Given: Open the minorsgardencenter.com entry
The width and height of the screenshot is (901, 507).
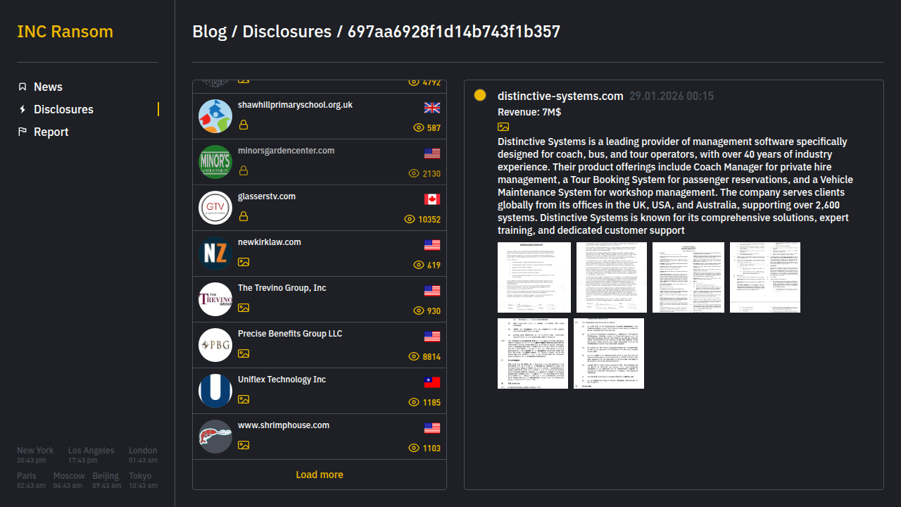Looking at the screenshot, I should click(286, 151).
